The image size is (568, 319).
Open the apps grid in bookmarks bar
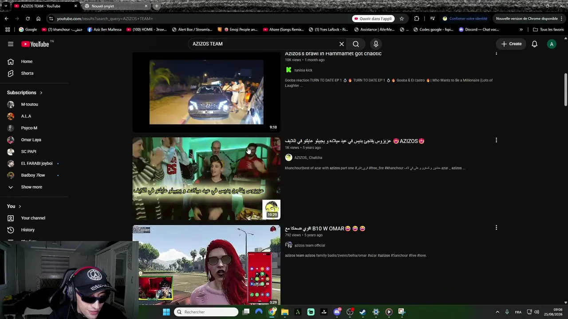[x=8, y=30]
